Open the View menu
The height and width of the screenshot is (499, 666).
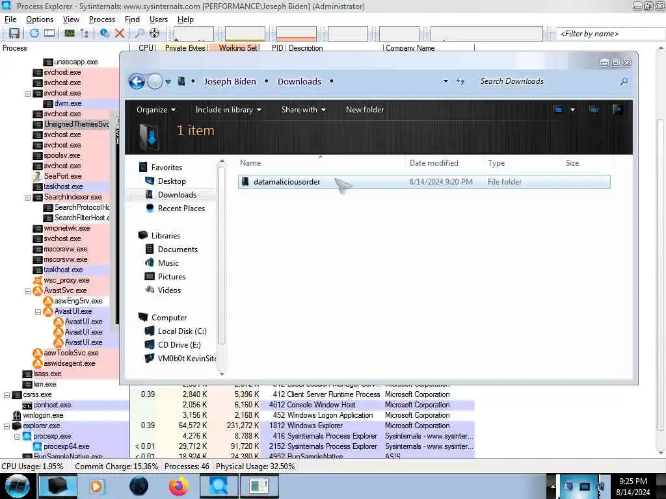click(71, 19)
